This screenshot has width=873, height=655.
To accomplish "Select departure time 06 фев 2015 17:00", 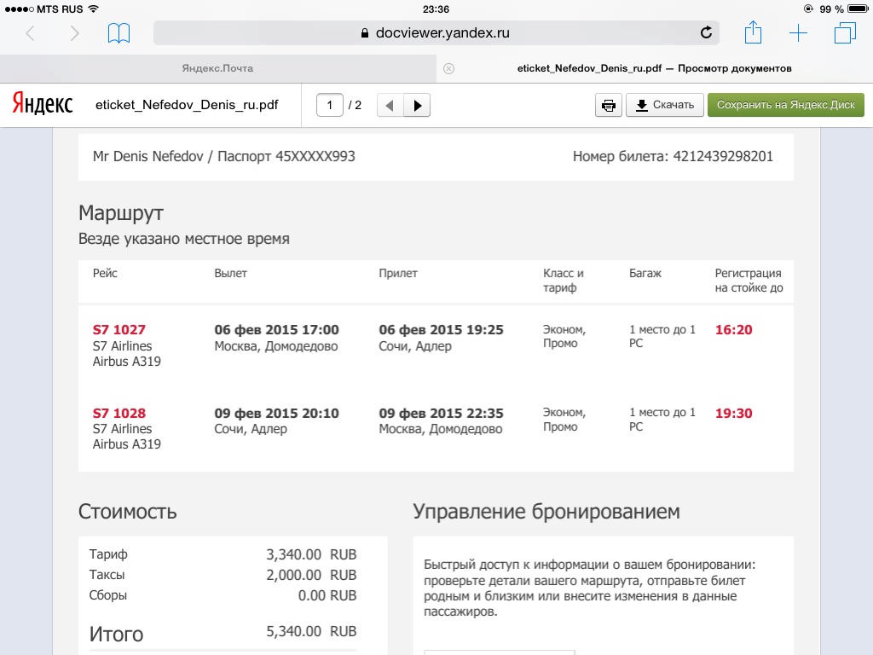I will coord(277,330).
